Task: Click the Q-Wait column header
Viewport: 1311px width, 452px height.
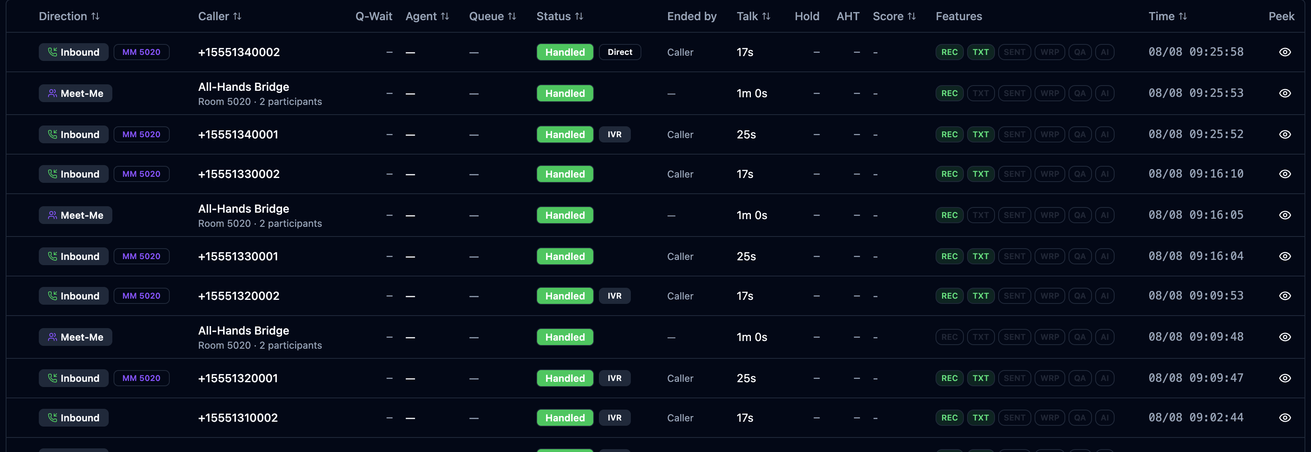Action: 373,16
